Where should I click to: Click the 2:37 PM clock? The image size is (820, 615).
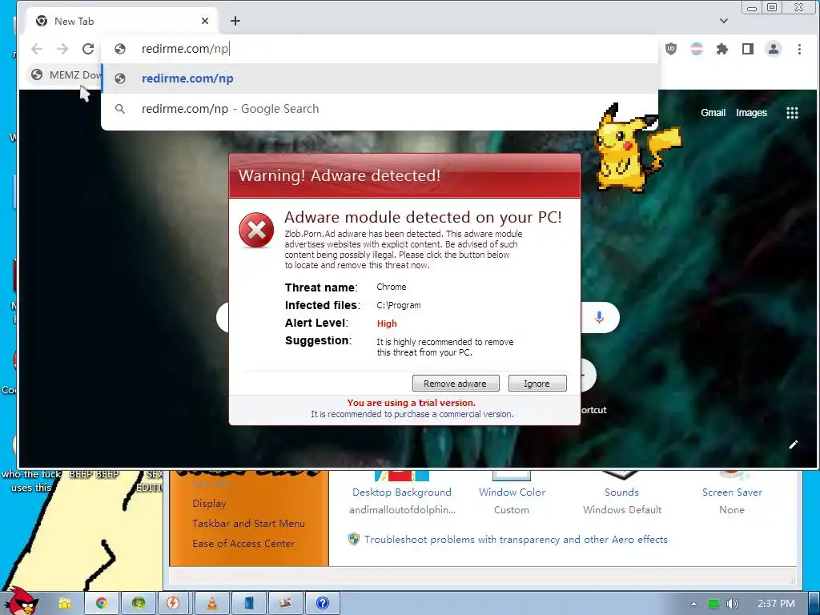[x=776, y=604]
